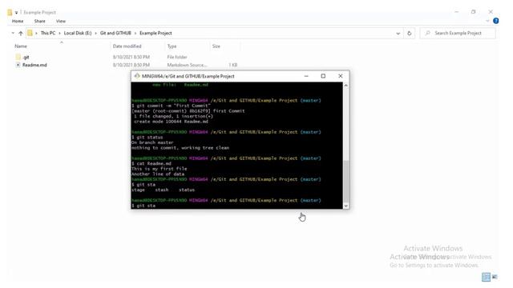Click the '1 KB' size cell
This screenshot has height=288, width=513.
[x=233, y=65]
